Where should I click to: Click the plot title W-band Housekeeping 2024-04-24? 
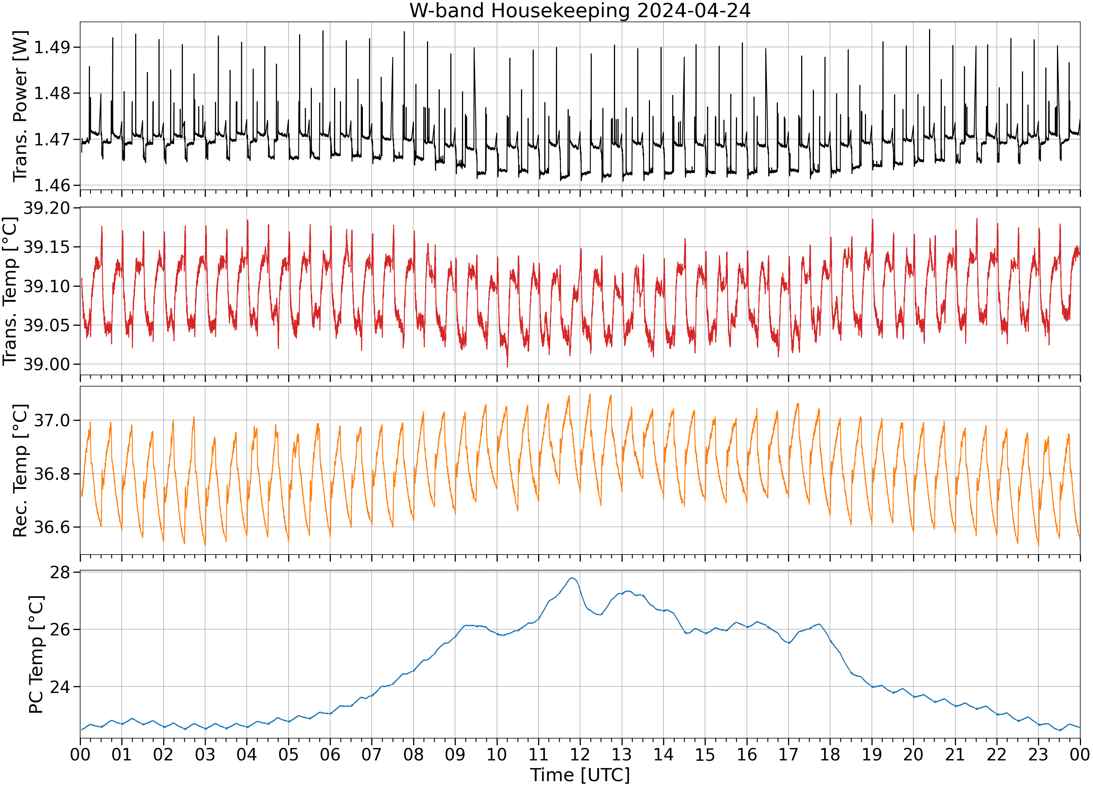coord(580,11)
